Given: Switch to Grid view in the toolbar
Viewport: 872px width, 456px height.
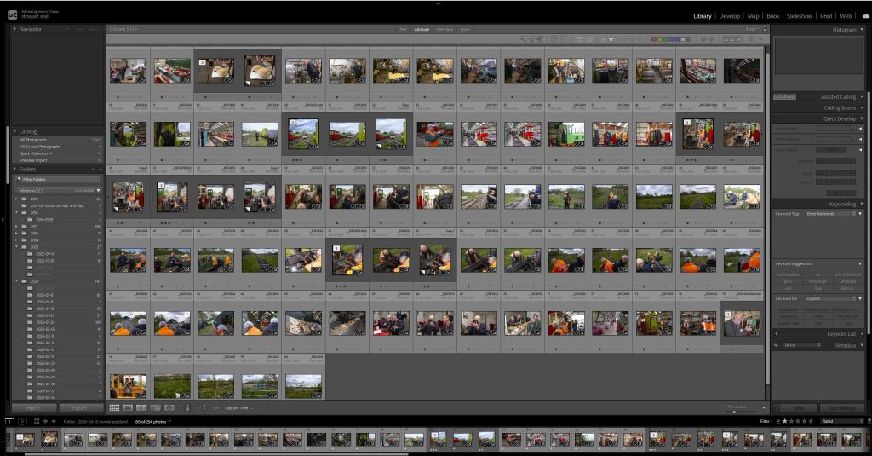Looking at the screenshot, I should (x=115, y=408).
